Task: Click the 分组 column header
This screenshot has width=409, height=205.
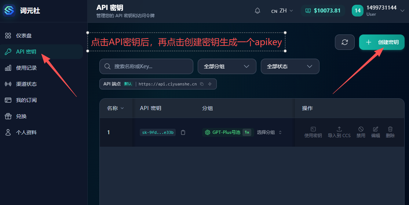Action: pos(207,108)
